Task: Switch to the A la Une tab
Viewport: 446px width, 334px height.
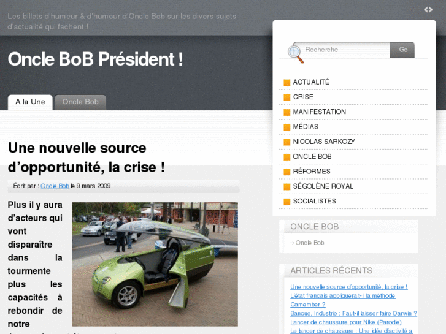Action: [x=30, y=102]
